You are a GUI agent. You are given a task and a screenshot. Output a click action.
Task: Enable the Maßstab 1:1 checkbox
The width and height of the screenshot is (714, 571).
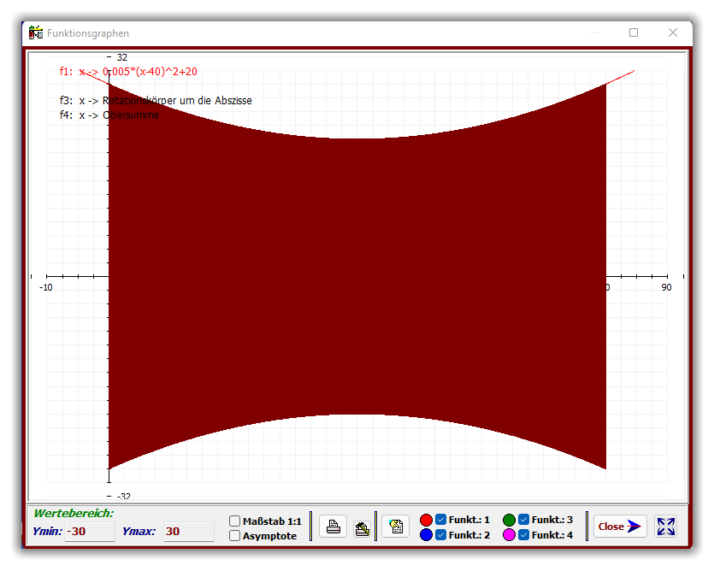coord(235,521)
